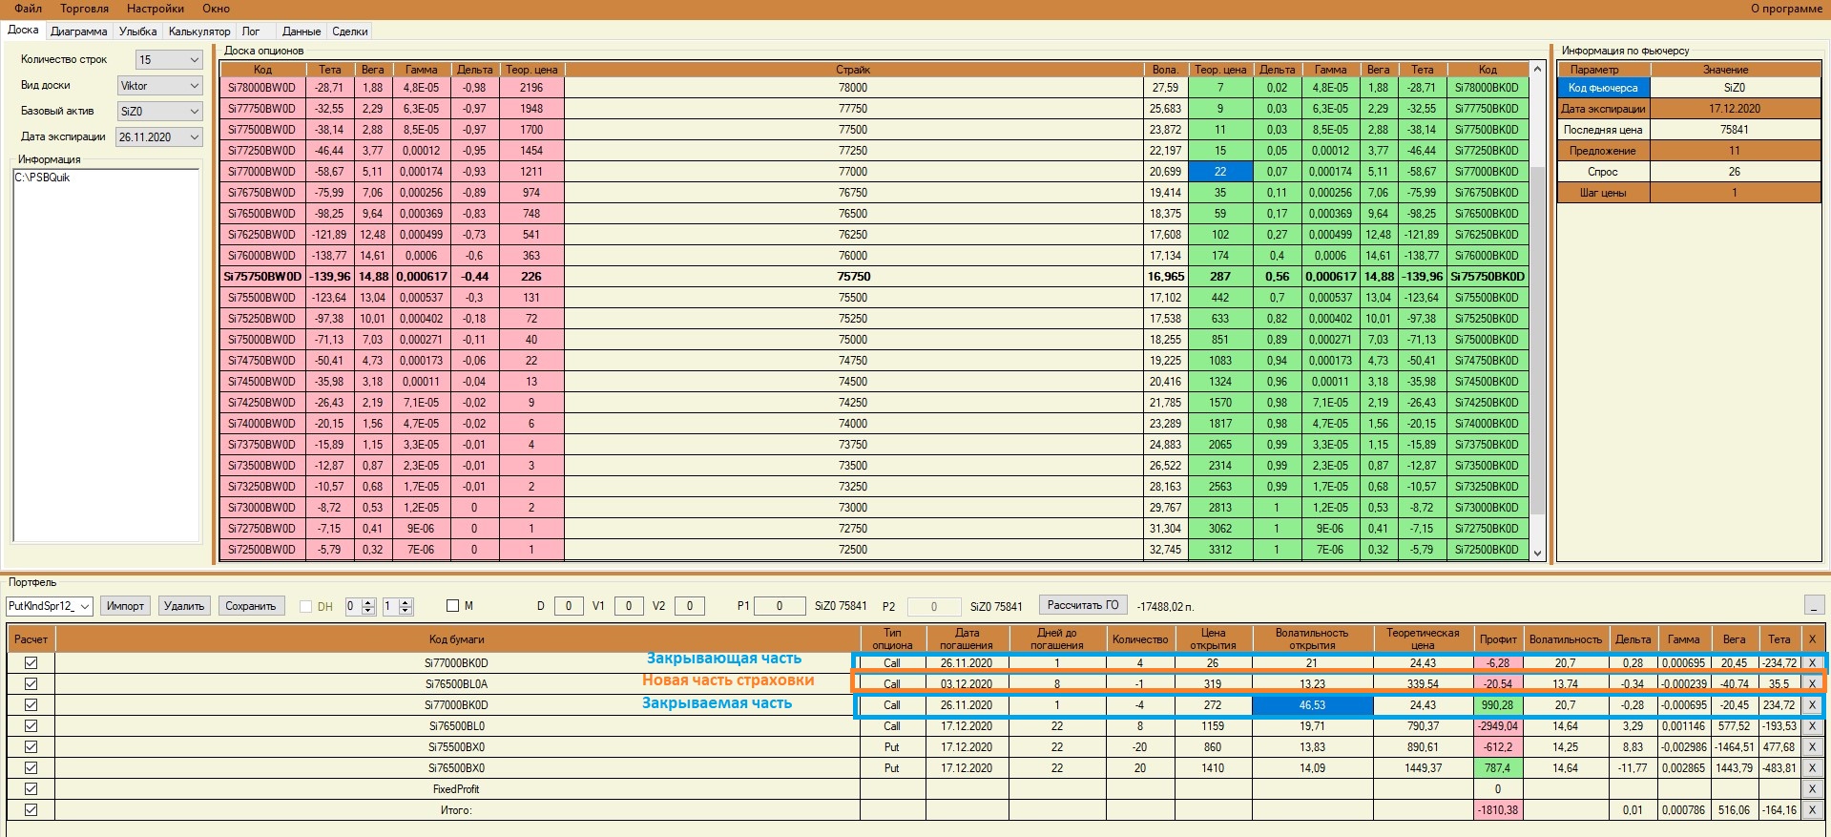Toggle calculation checkbox for FixedProfit row

point(31,788)
